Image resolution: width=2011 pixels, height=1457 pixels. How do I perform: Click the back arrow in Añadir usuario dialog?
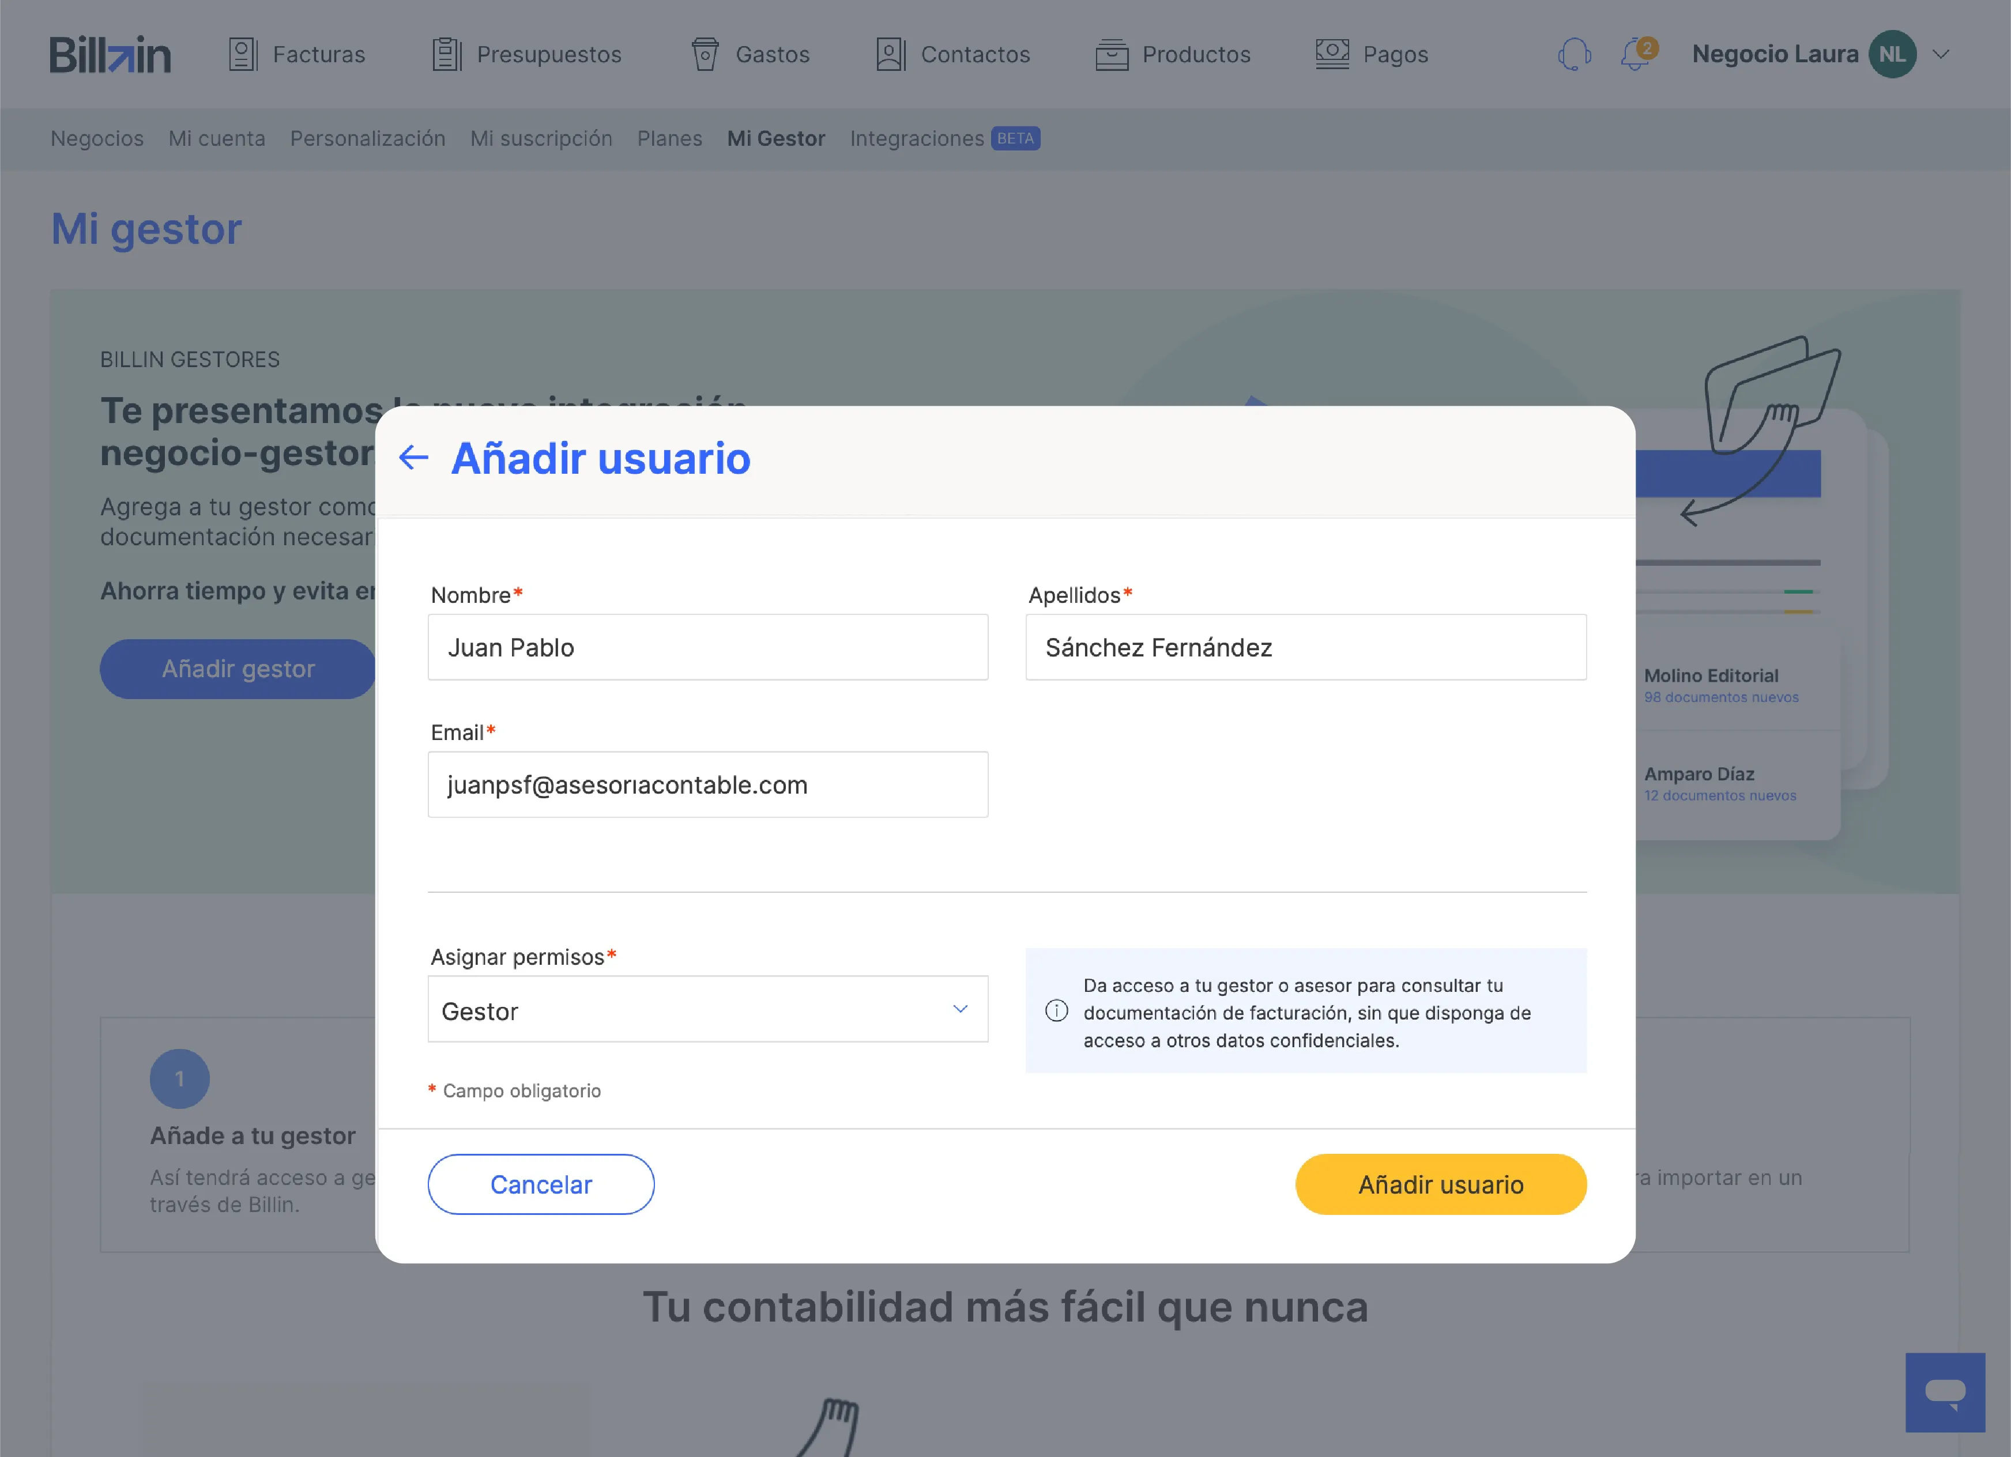(x=413, y=457)
